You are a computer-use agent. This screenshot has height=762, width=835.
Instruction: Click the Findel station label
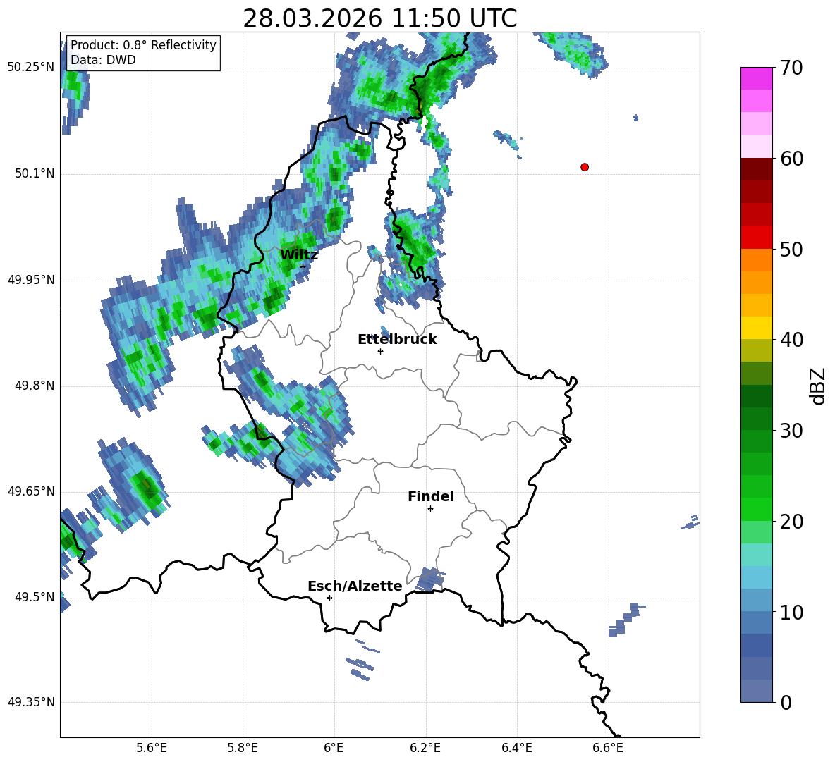[431, 496]
